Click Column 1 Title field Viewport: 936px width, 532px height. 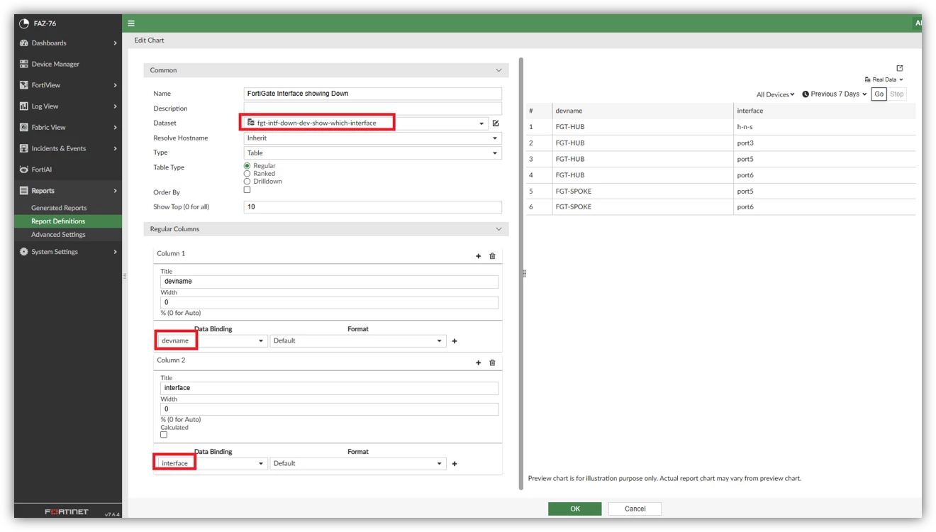(x=329, y=282)
